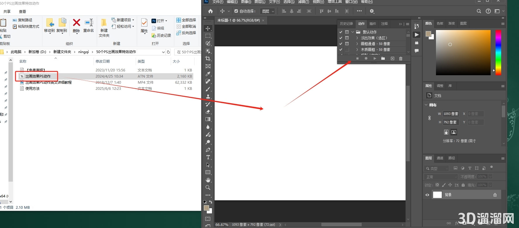Select the Move tool in toolbar

click(208, 28)
